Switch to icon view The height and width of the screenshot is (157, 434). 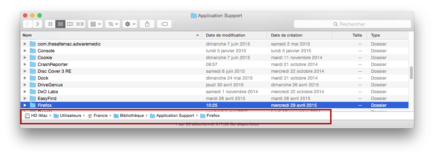point(50,24)
